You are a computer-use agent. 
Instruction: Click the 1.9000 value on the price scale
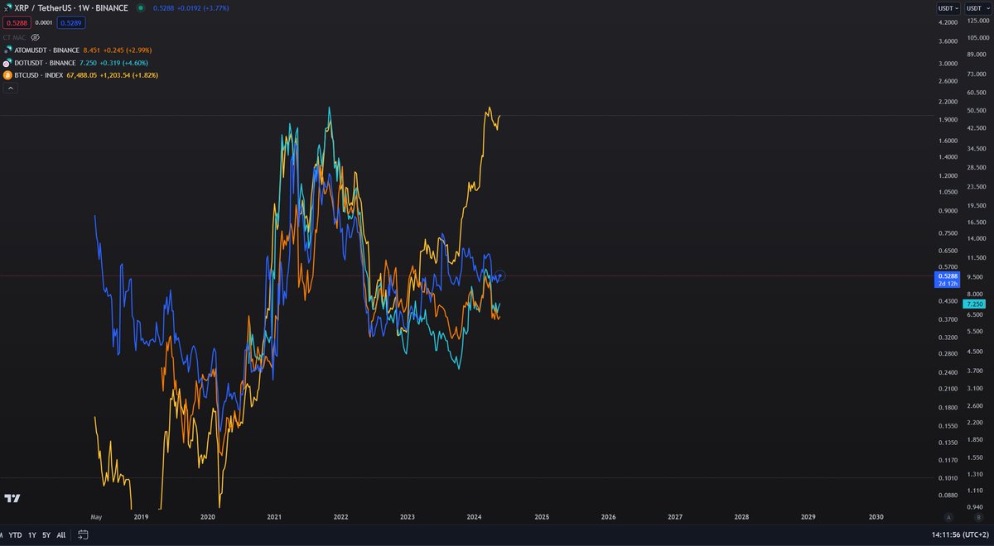[x=948, y=118]
